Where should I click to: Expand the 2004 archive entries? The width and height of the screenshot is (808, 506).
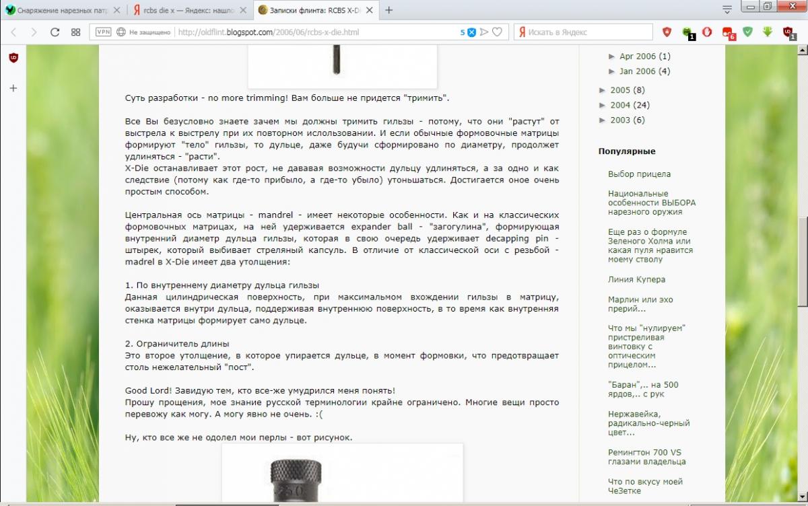[603, 105]
